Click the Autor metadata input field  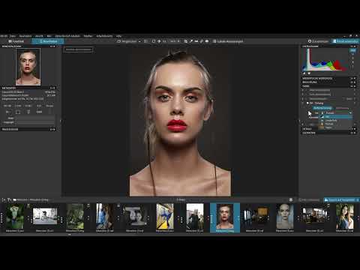point(34,118)
